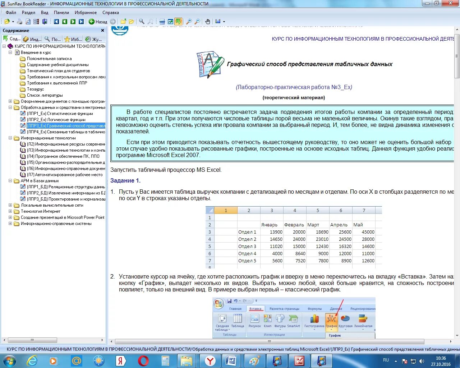460x368 pixels.
Task: Click the open favorites folder icon
Action: point(132,22)
